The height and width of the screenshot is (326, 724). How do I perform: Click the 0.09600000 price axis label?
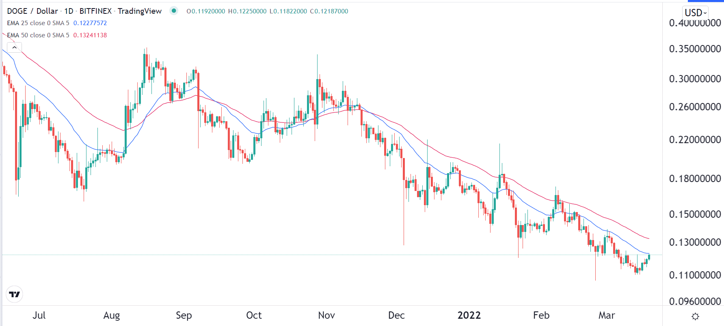[x=695, y=301]
